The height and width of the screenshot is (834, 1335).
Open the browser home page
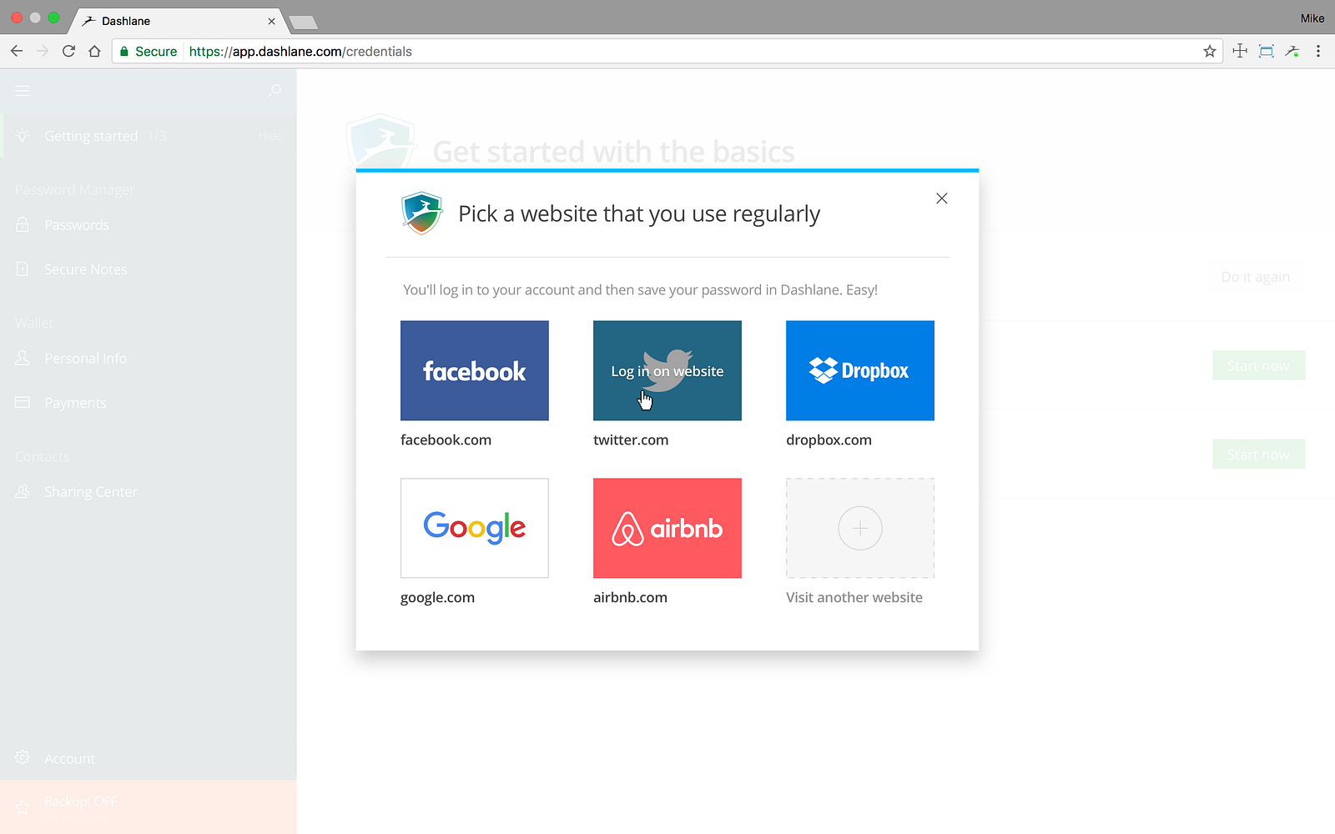point(94,51)
